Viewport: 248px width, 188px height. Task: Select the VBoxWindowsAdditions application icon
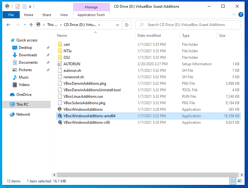click(x=60, y=109)
